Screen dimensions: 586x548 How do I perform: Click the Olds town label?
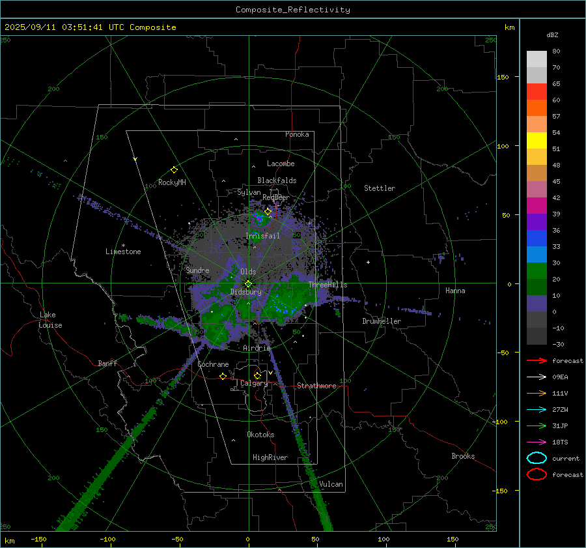pyautogui.click(x=248, y=272)
